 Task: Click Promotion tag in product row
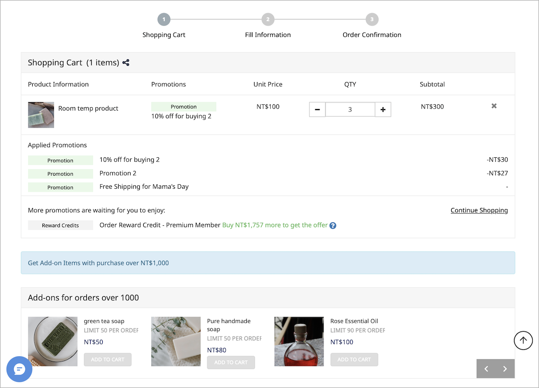[184, 107]
